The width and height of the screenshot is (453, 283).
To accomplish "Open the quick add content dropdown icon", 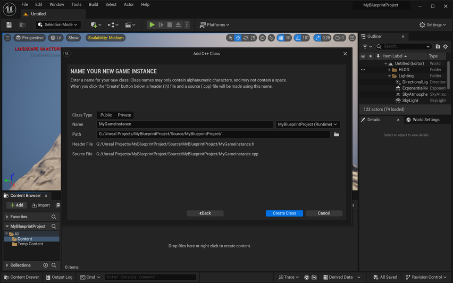I will (96, 25).
